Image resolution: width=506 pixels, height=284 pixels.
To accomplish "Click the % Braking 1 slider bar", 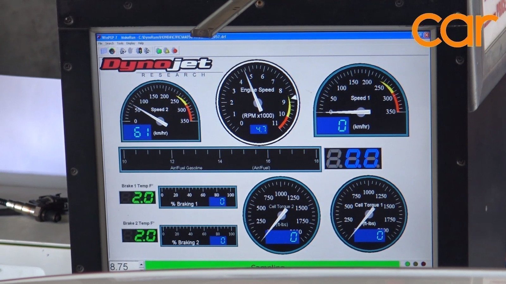I will (x=198, y=197).
